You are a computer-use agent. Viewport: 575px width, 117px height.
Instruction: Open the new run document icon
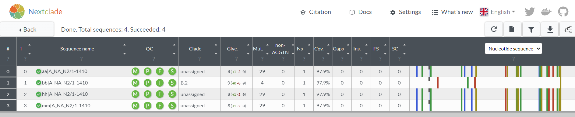tap(512, 29)
